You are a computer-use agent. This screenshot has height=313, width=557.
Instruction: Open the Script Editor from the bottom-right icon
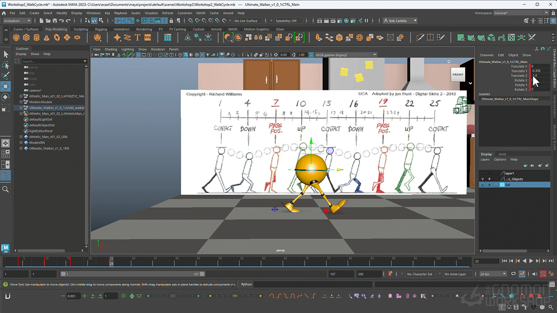tap(552, 284)
